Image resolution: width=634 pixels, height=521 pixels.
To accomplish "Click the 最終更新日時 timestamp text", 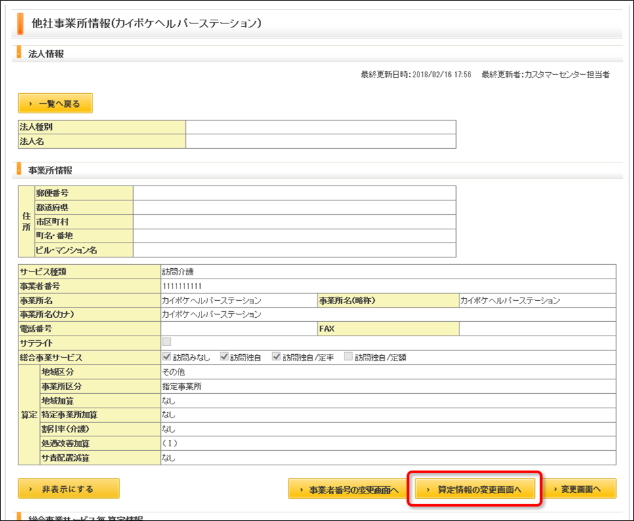I will click(416, 74).
